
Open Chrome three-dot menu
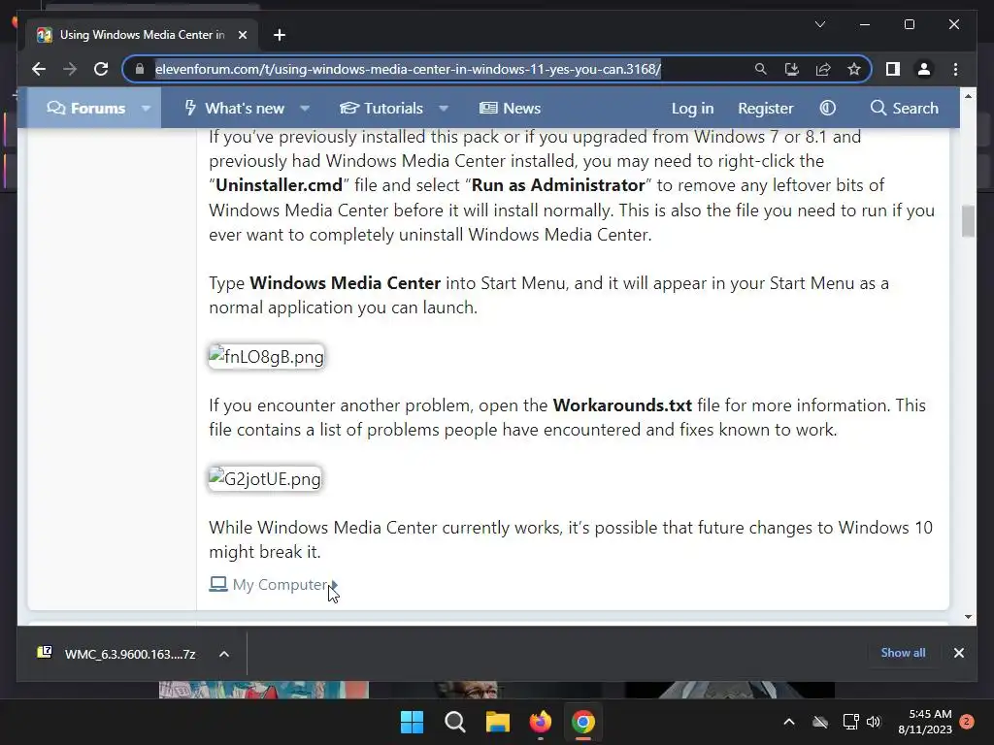click(x=955, y=69)
